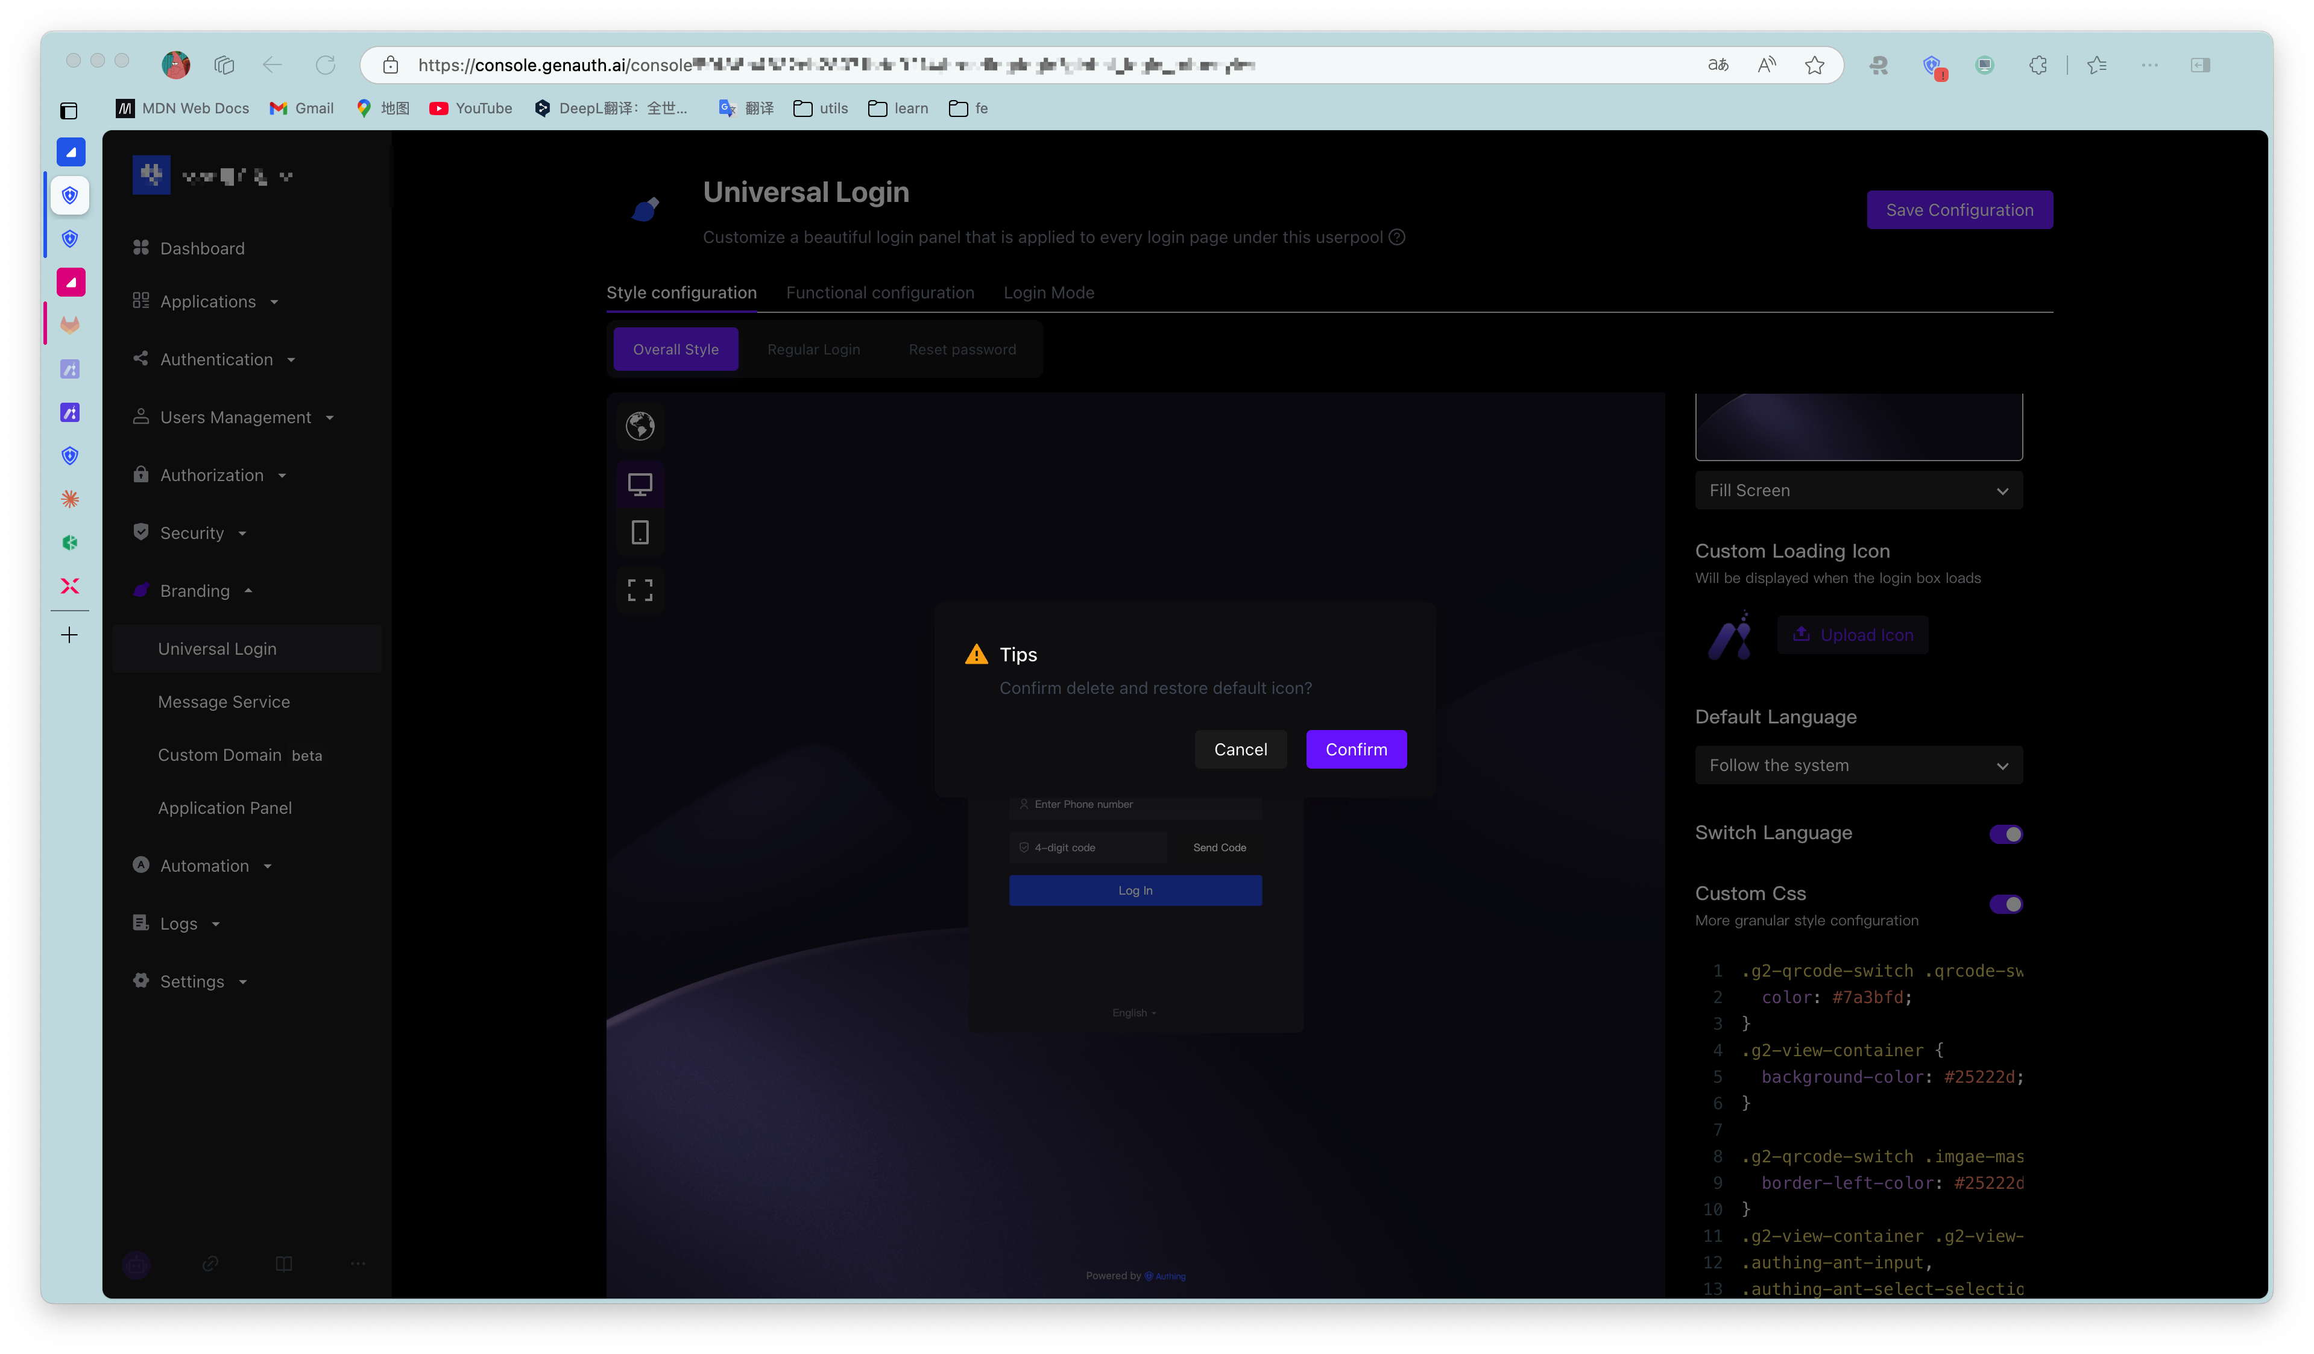Toggle the Switch Language switch

tap(2005, 834)
